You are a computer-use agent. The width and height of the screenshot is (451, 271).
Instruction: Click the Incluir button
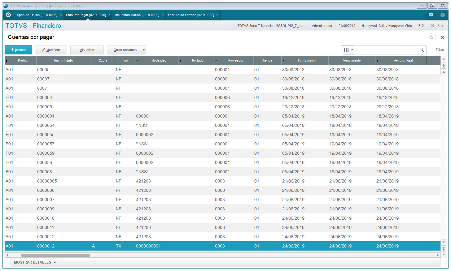pos(18,50)
